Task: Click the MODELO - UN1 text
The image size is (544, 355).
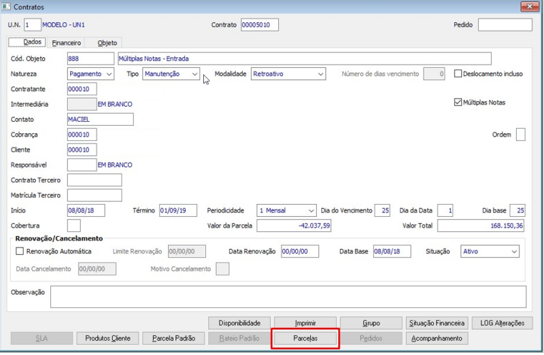Action: coord(63,25)
